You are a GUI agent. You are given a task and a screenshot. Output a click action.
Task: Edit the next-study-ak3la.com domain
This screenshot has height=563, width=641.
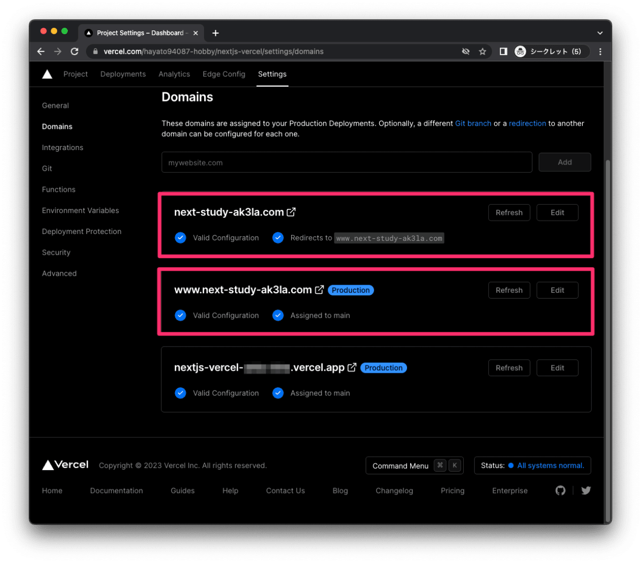(x=557, y=213)
